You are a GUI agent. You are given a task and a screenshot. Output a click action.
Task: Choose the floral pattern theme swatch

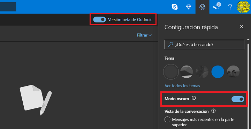(202, 72)
